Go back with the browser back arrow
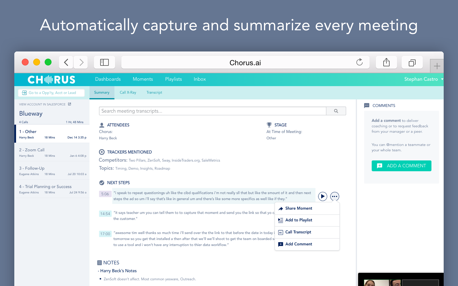Viewport: 458px width, 286px height. [66, 62]
